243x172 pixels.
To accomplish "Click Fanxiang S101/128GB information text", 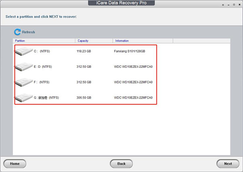I will point(130,51).
